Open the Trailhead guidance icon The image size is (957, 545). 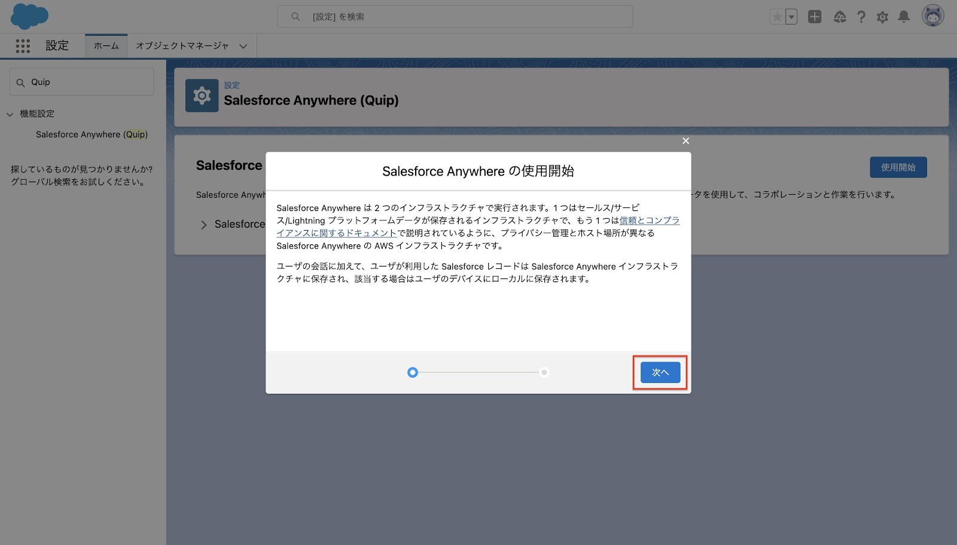840,17
